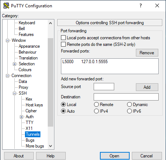This screenshot has height=160, width=166.
Task: Select X11 in category tree
Action: pos(29,128)
